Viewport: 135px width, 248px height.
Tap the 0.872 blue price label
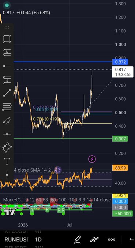pyautogui.click(x=120, y=62)
